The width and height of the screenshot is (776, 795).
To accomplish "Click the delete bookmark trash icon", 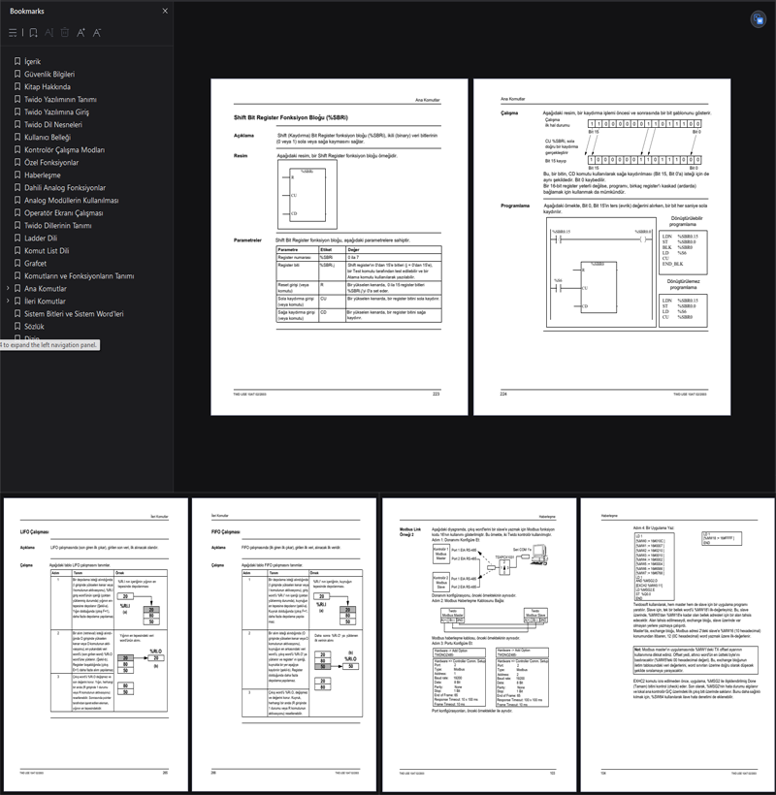I will (x=65, y=33).
